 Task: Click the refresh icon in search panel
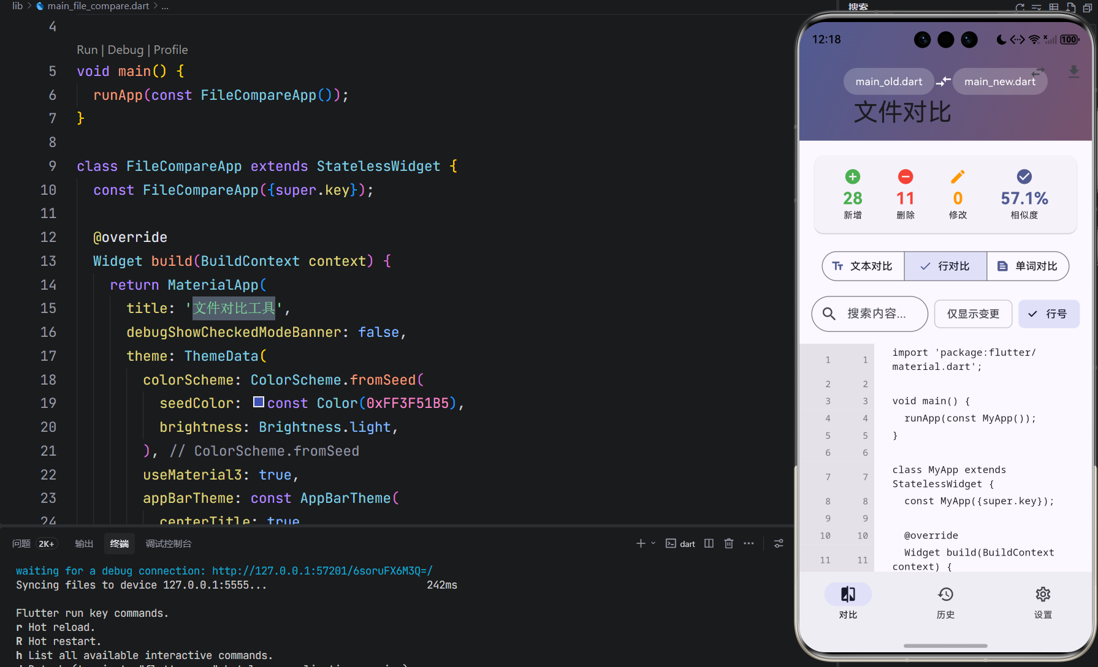pos(1020,7)
